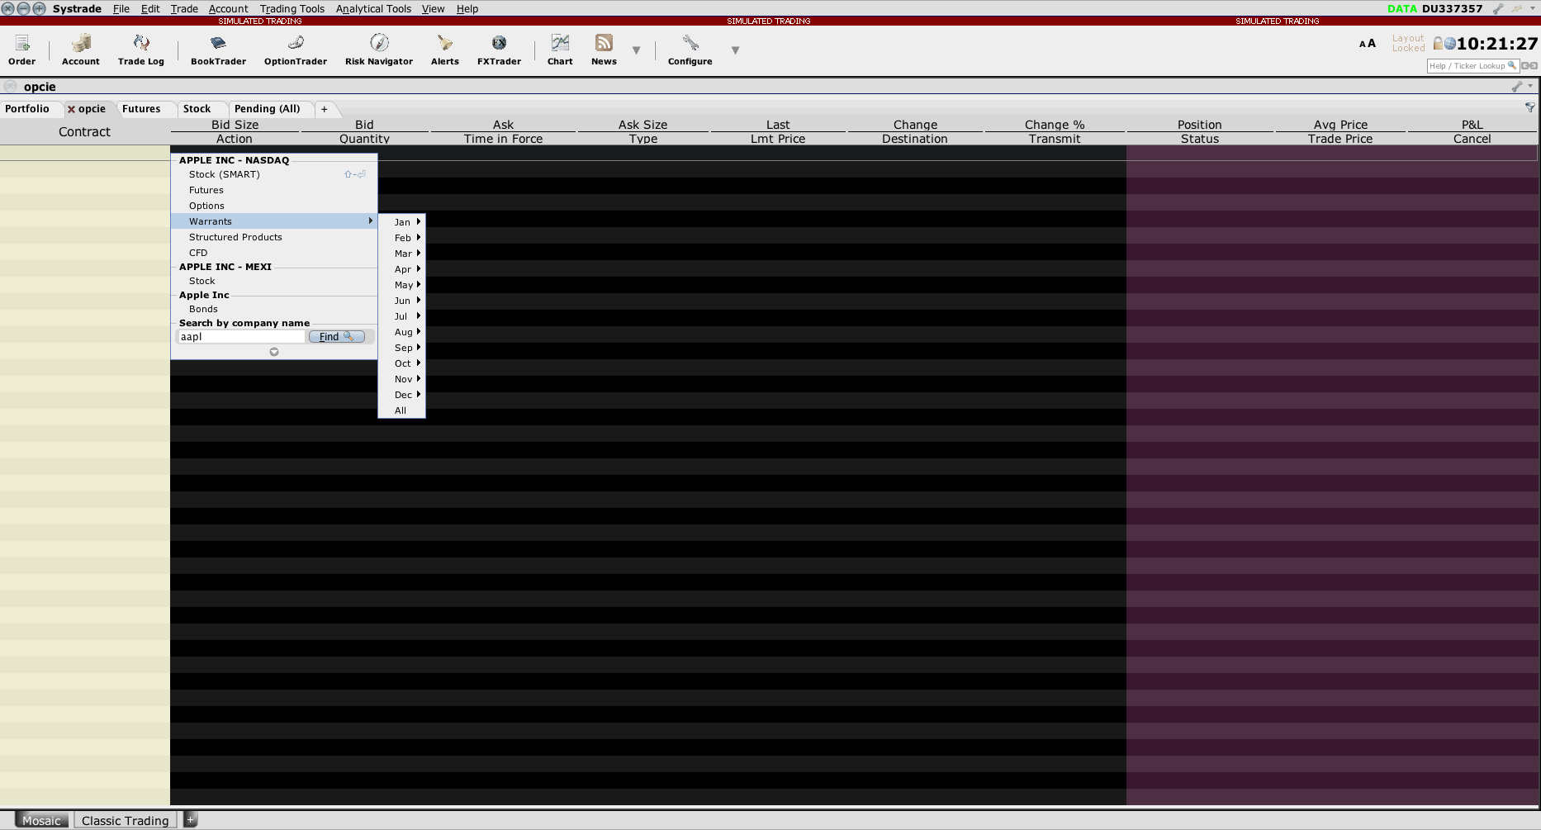Click the small A font-size icon
Viewport: 1541px width, 830px height.
click(1363, 45)
